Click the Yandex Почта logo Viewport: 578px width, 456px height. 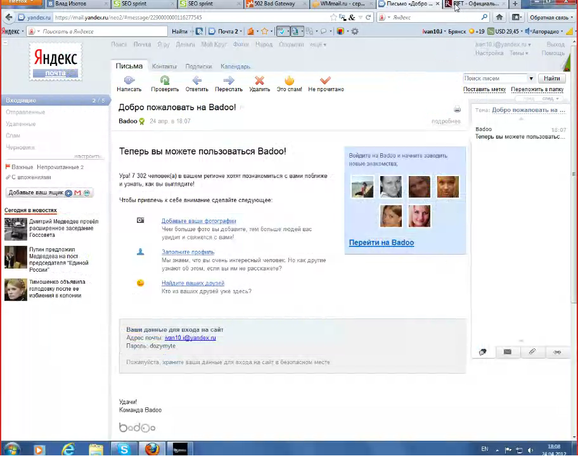(56, 61)
